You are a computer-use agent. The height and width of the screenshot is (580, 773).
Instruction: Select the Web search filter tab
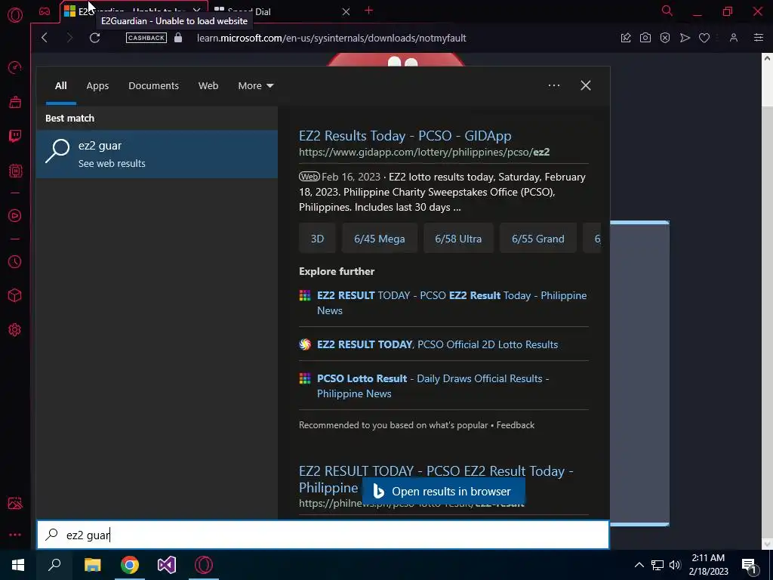click(208, 86)
